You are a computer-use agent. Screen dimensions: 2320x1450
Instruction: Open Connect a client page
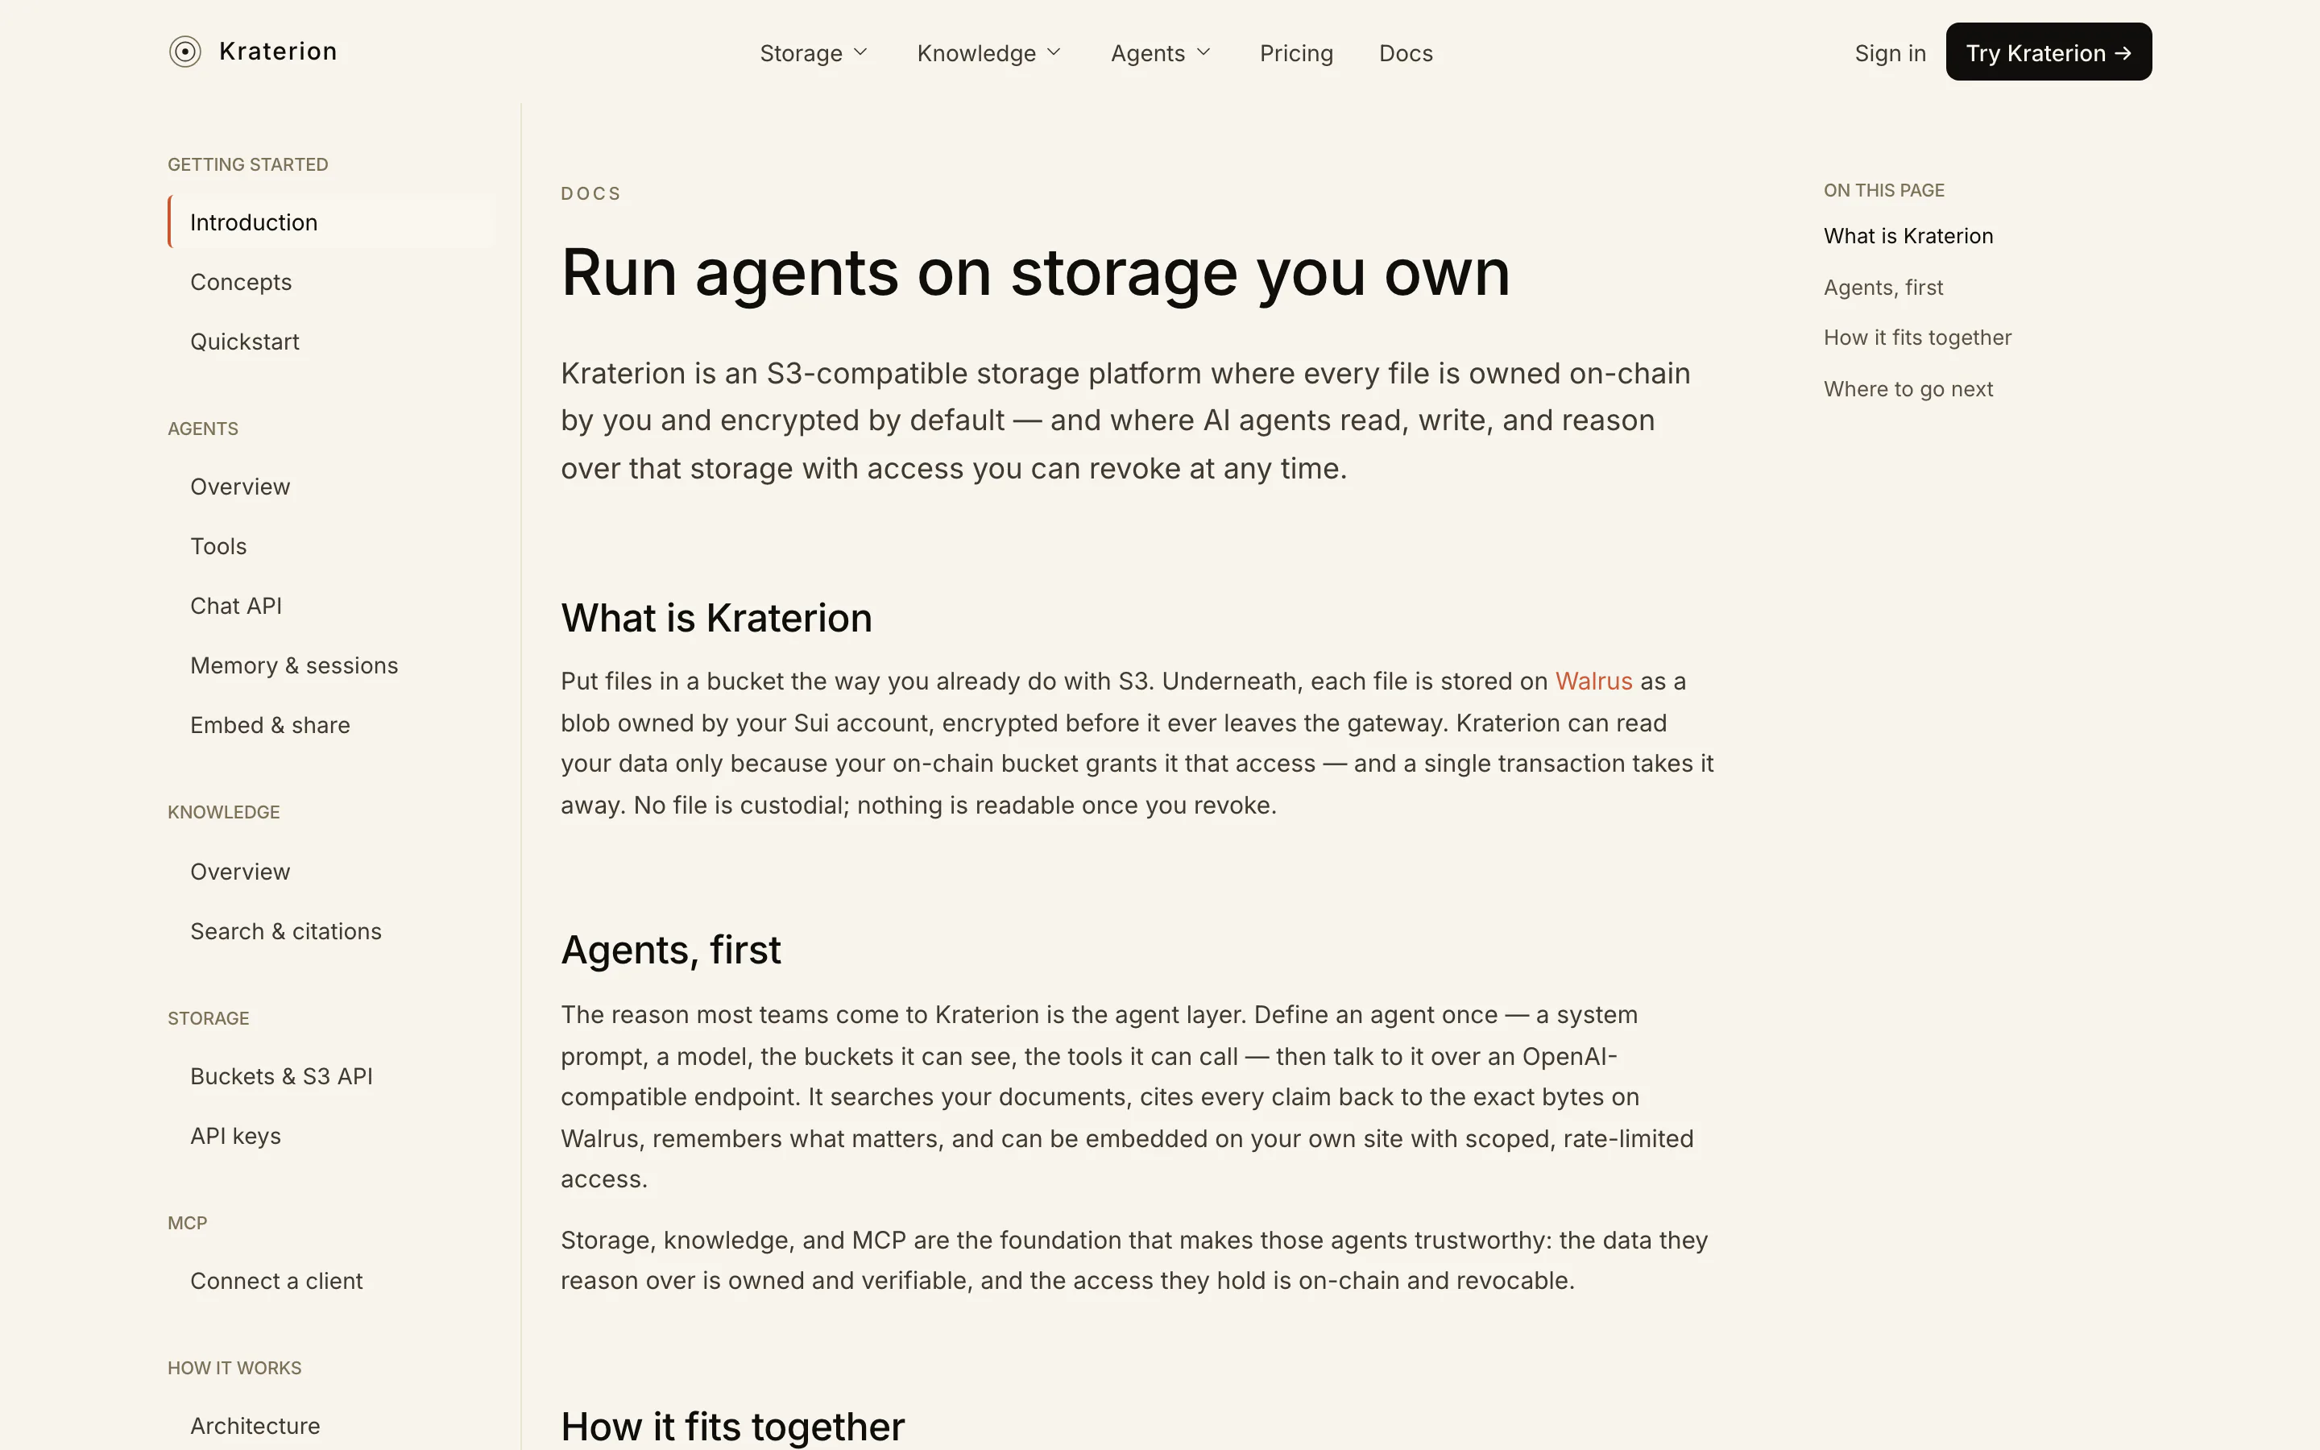coord(276,1280)
